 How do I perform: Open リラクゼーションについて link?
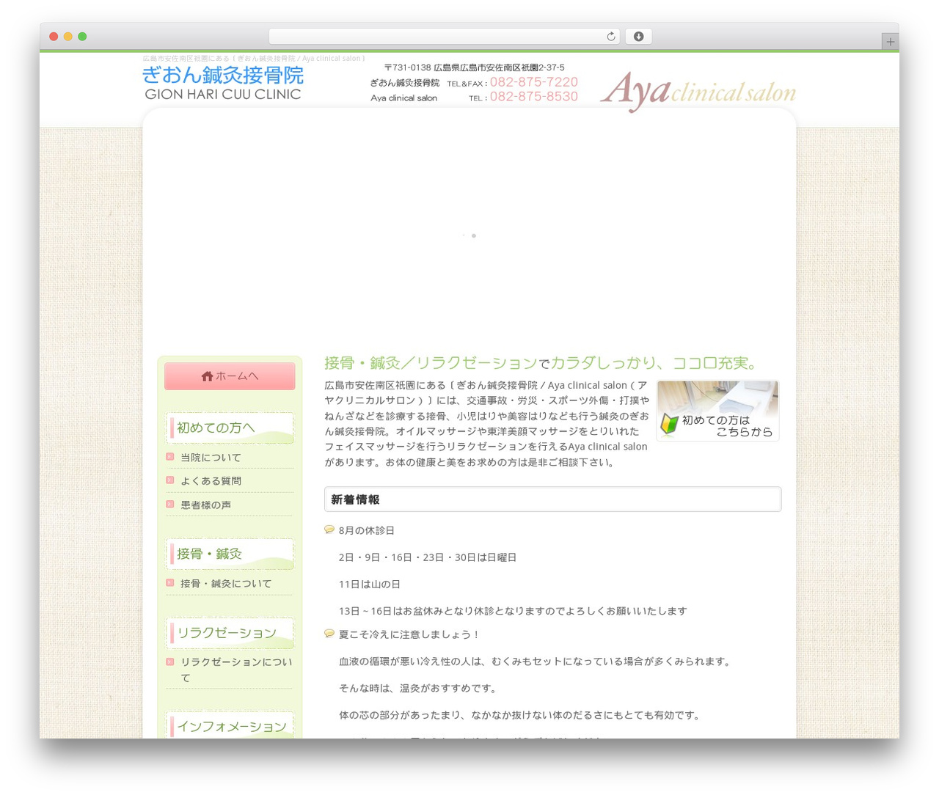(x=236, y=670)
